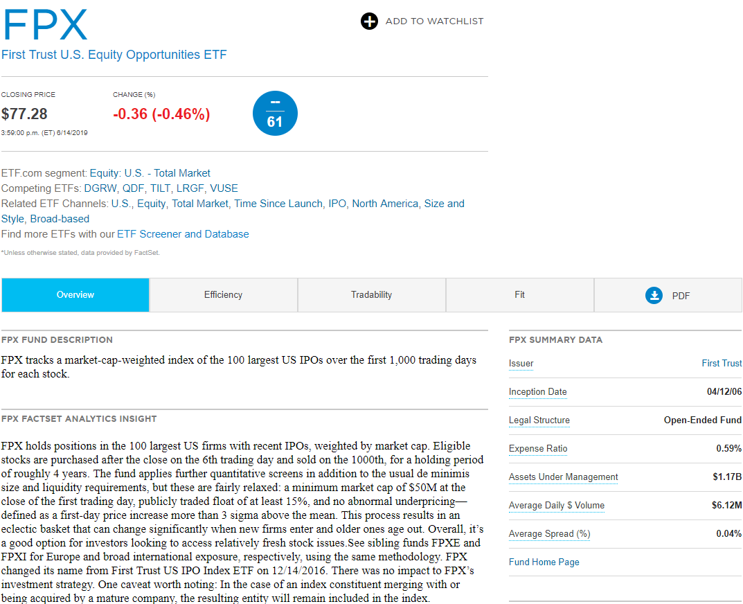Open the Fund Home Page link
743x604 pixels.
tap(544, 562)
